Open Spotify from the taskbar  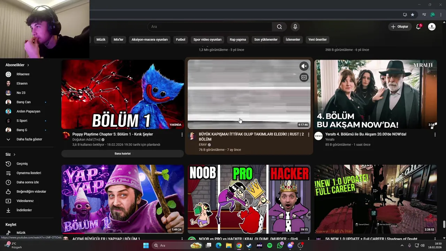point(270,245)
